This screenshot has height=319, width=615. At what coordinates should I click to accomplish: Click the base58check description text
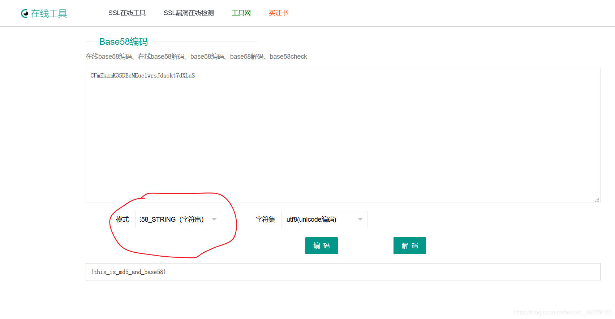288,57
